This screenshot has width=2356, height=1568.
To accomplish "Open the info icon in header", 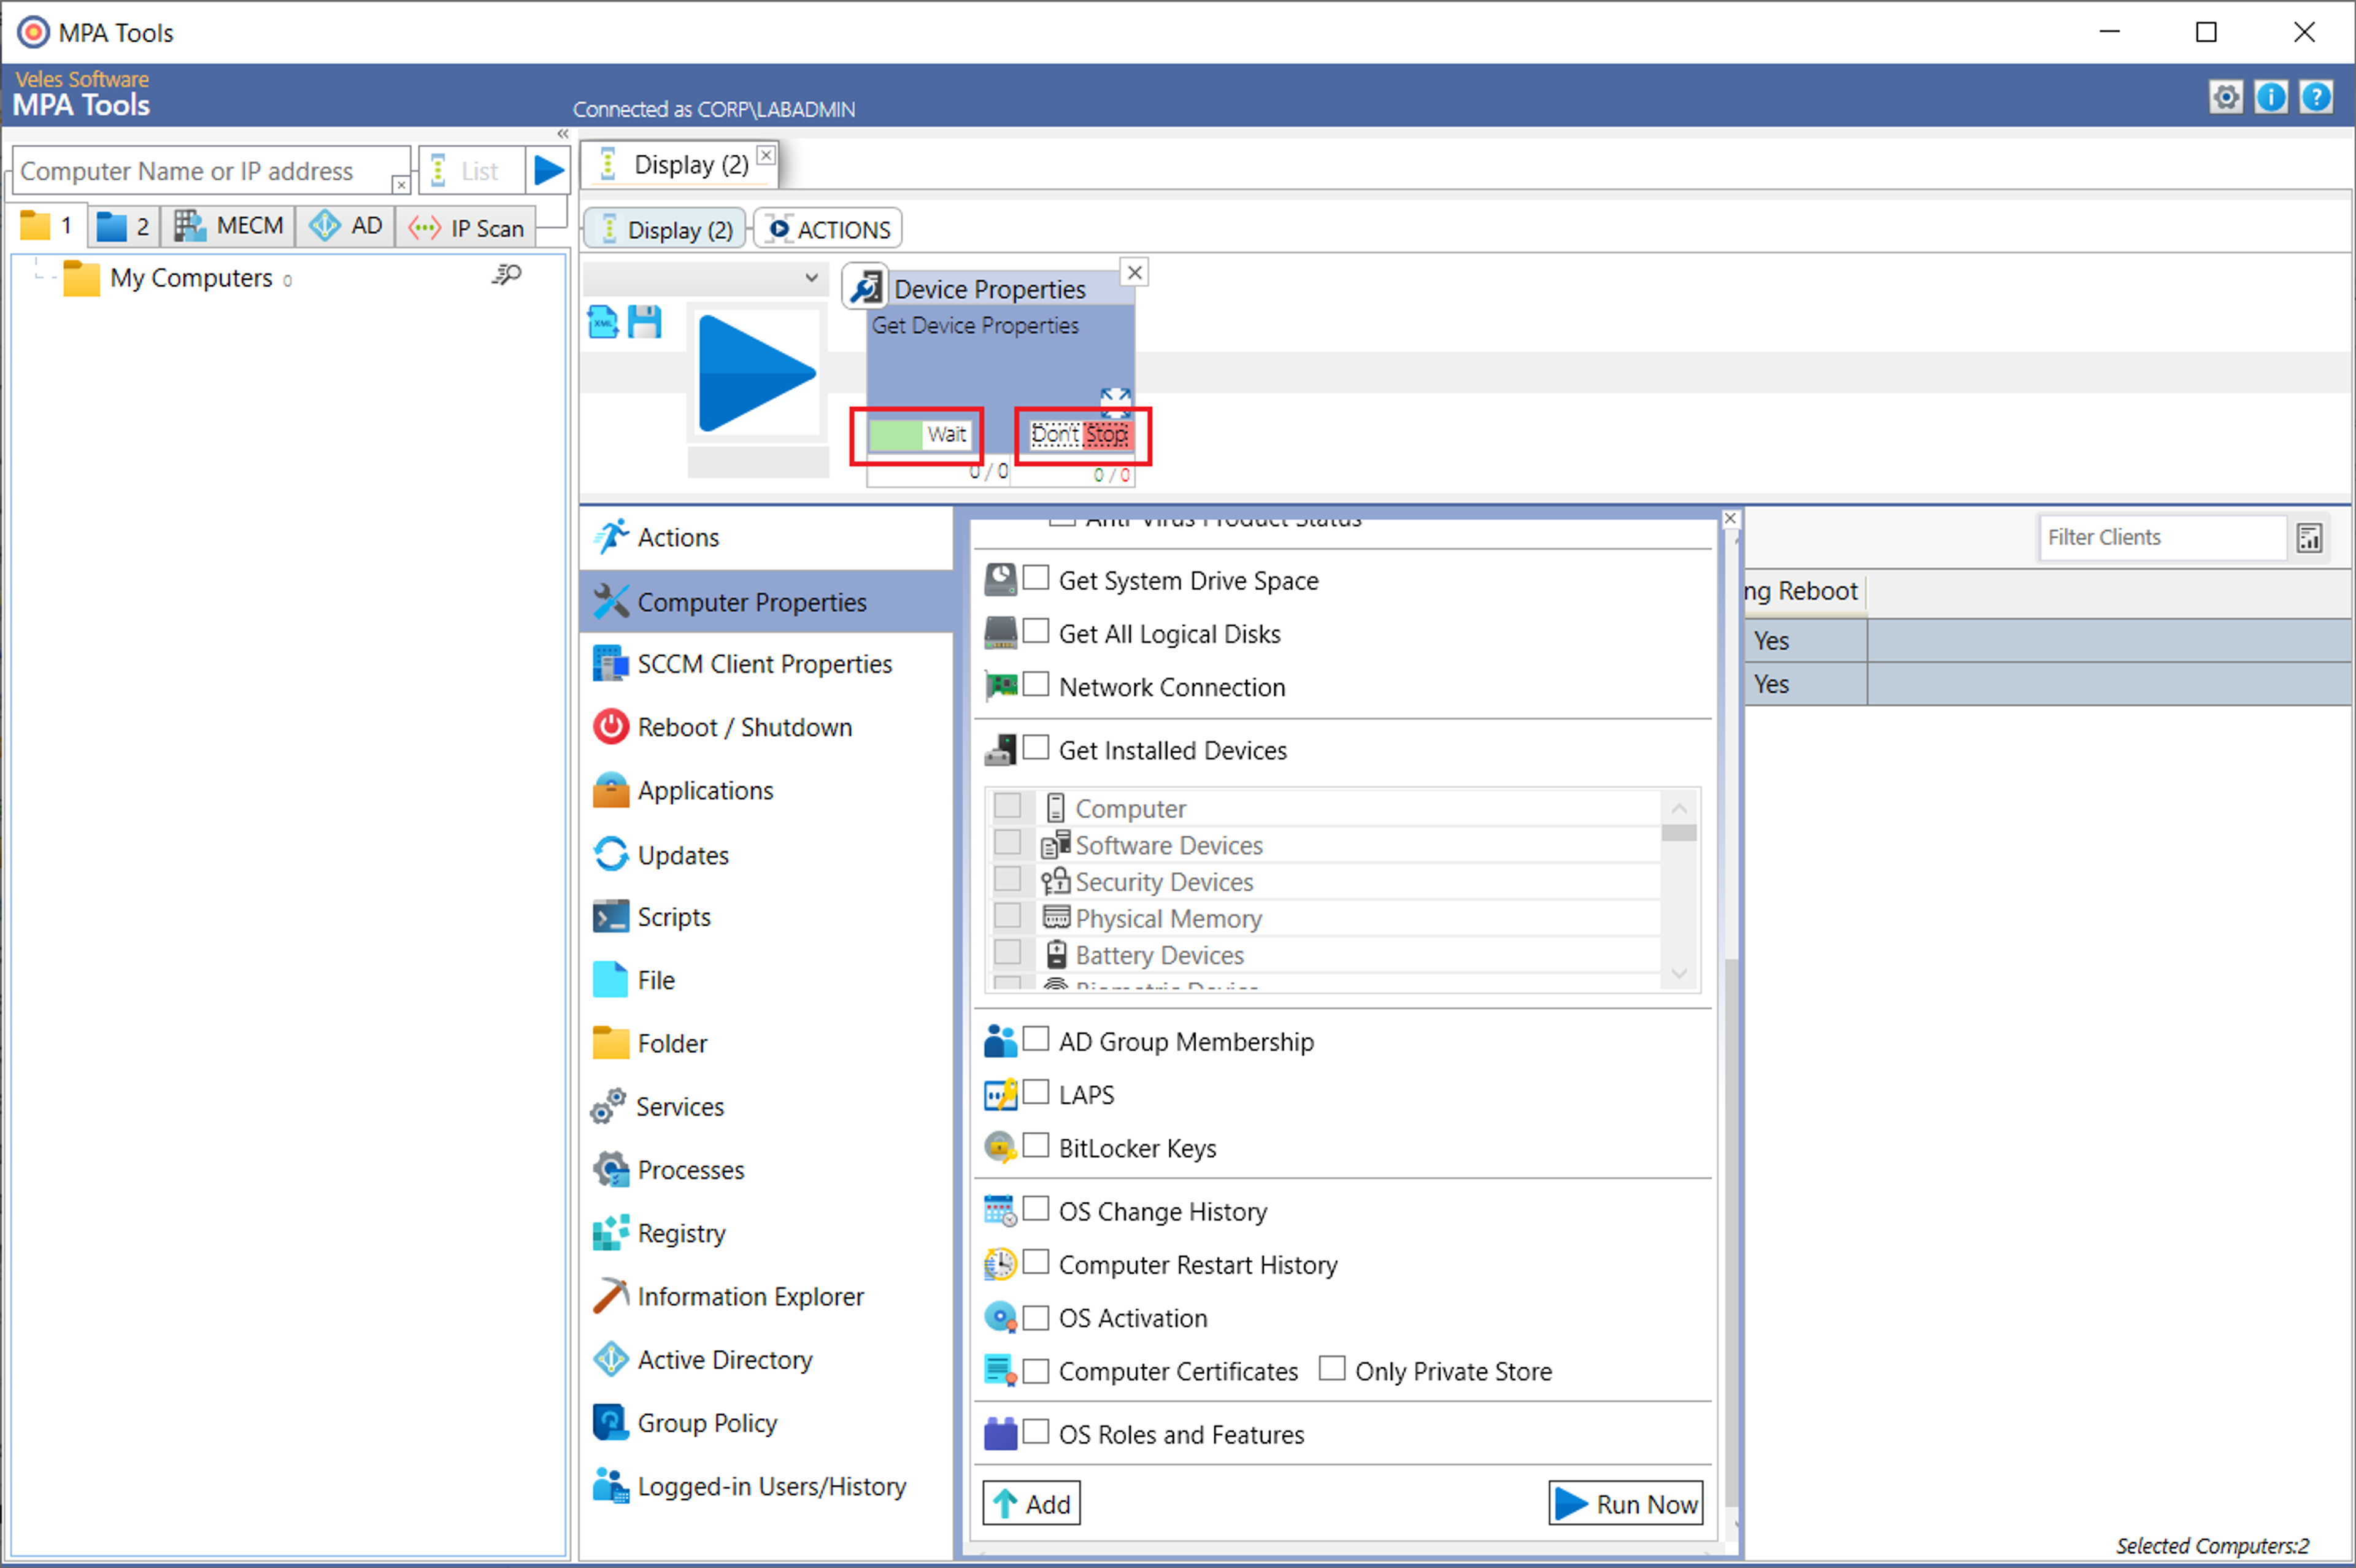I will (x=2271, y=97).
